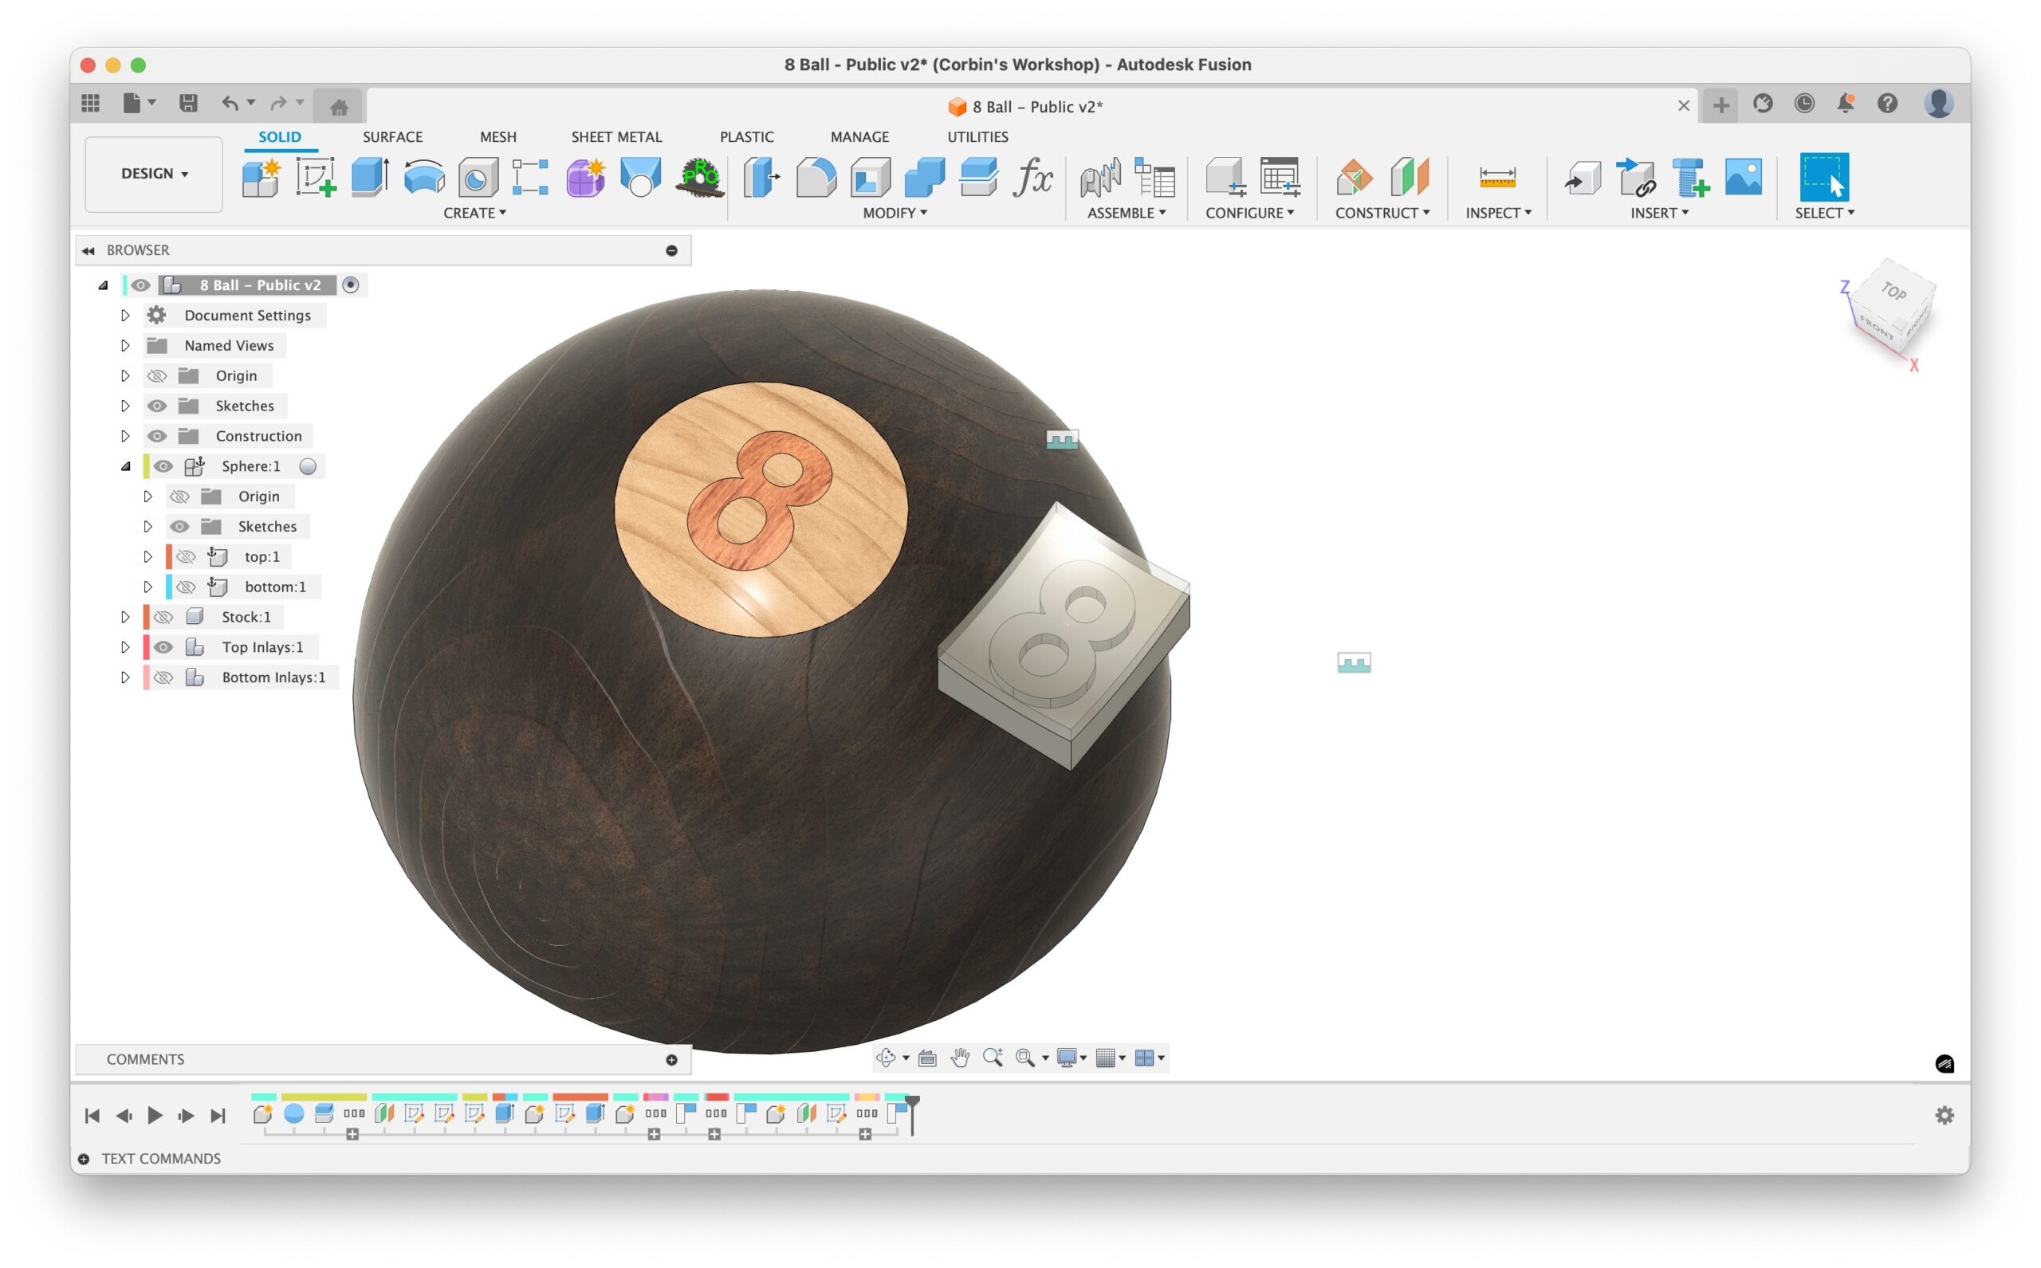Switch to the SURFACE tab
The width and height of the screenshot is (2041, 1268).
pos(391,137)
